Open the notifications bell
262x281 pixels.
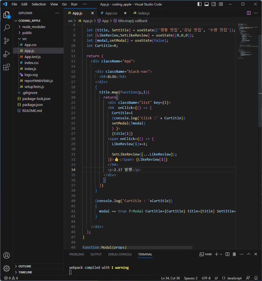(256, 278)
